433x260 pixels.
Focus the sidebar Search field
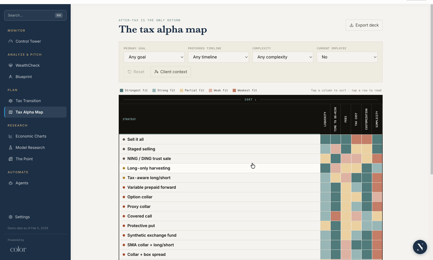pos(35,15)
